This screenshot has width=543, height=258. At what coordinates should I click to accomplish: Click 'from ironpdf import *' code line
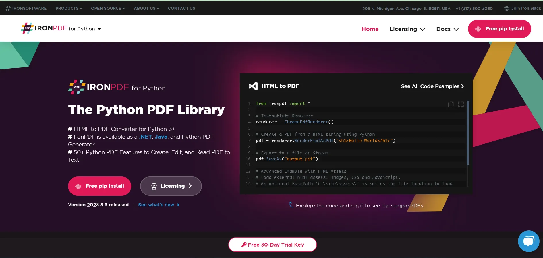click(x=283, y=104)
